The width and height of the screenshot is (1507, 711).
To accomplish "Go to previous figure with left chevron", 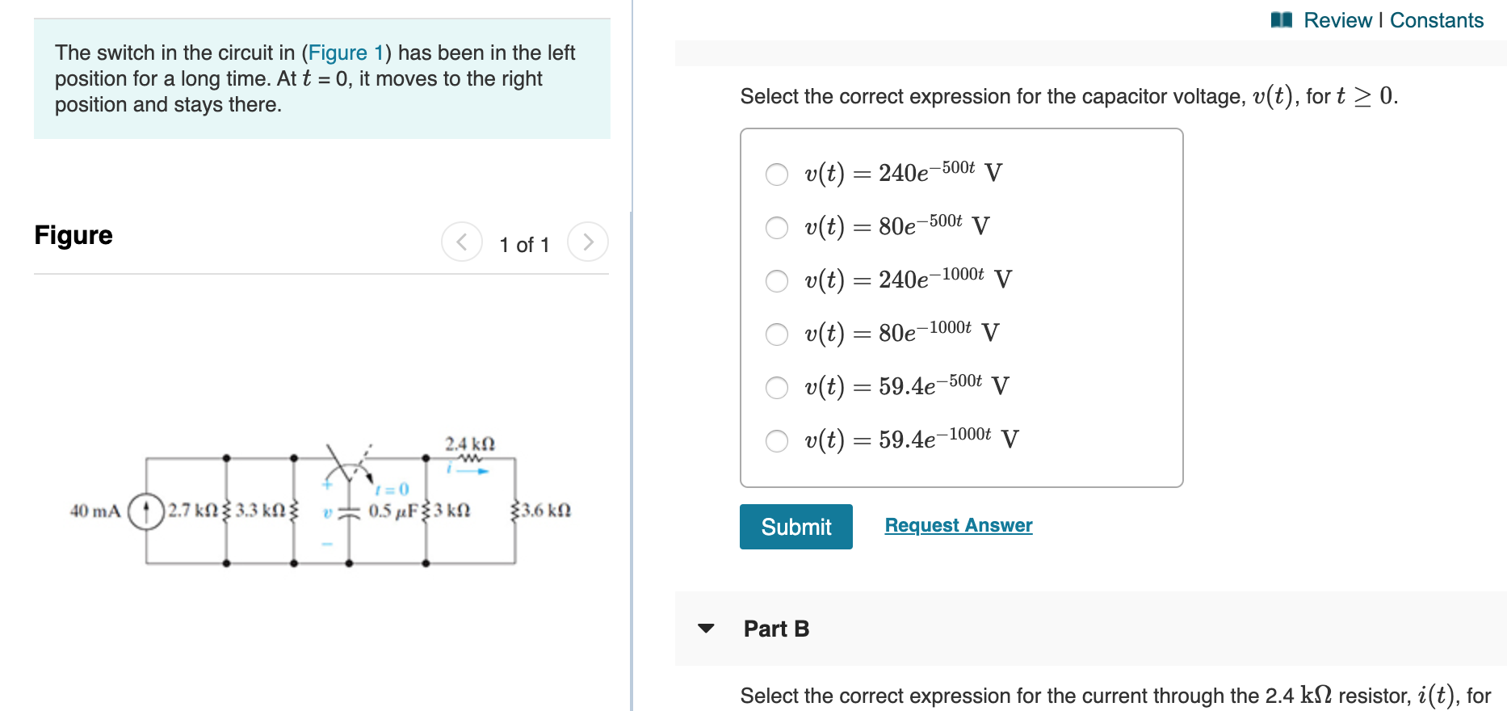I will [460, 242].
